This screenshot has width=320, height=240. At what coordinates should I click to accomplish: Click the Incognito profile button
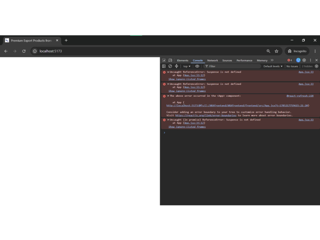tap(297, 51)
